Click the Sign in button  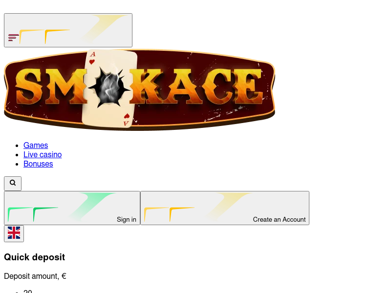pyautogui.click(x=72, y=208)
